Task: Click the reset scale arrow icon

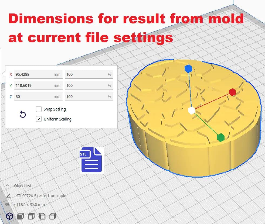Action: tap(23, 115)
